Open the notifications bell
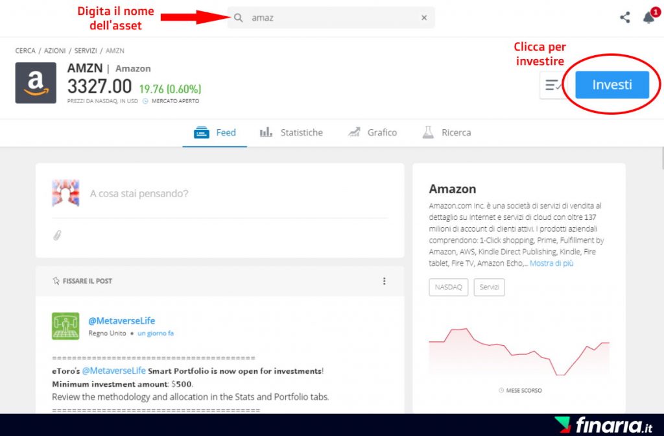This screenshot has width=664, height=436. 649,17
